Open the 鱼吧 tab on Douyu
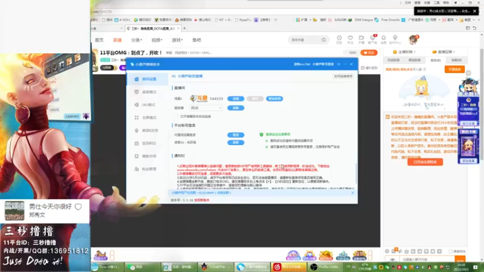Screen dimensions: 484x272 197,40
